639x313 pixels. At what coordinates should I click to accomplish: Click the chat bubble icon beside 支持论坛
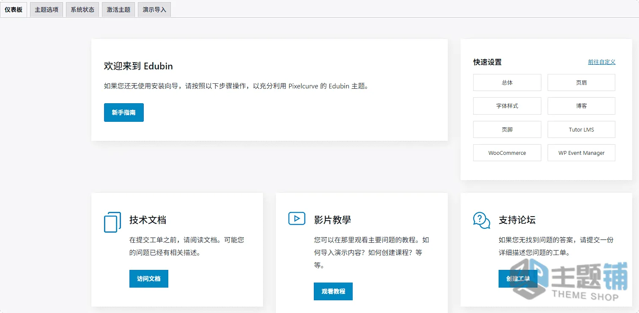coord(481,220)
